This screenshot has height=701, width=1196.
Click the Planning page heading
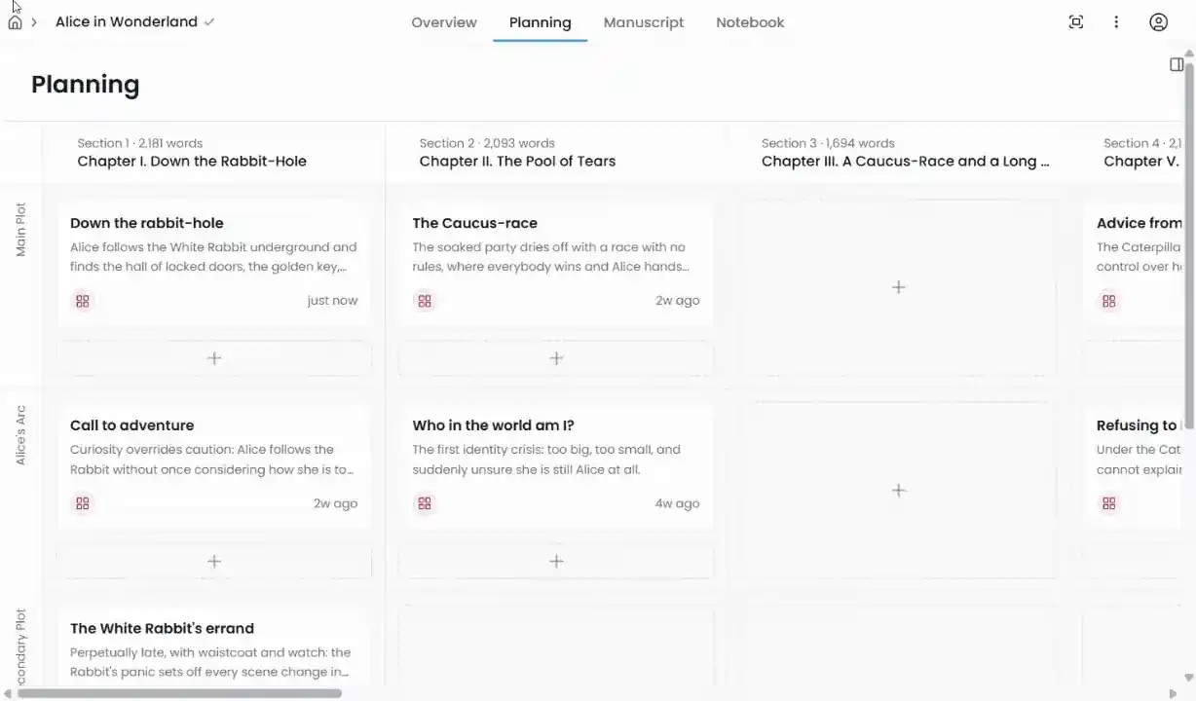86,85
